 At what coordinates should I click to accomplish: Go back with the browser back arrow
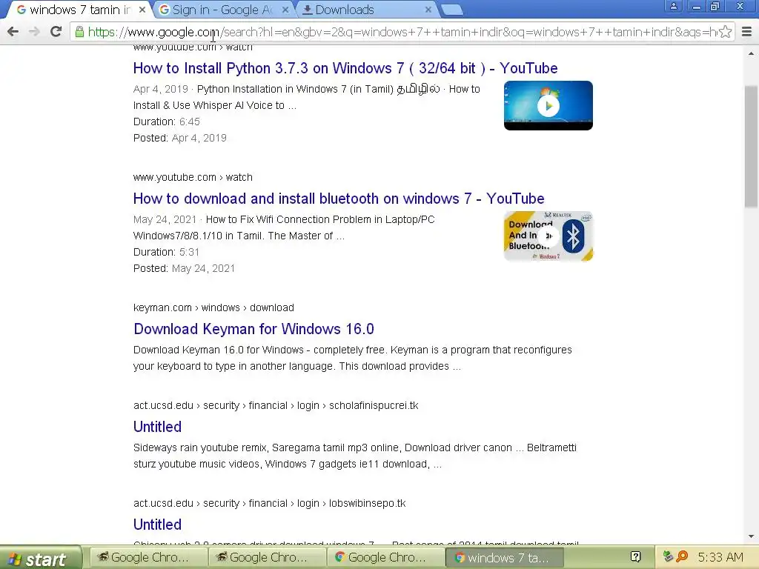[x=13, y=32]
